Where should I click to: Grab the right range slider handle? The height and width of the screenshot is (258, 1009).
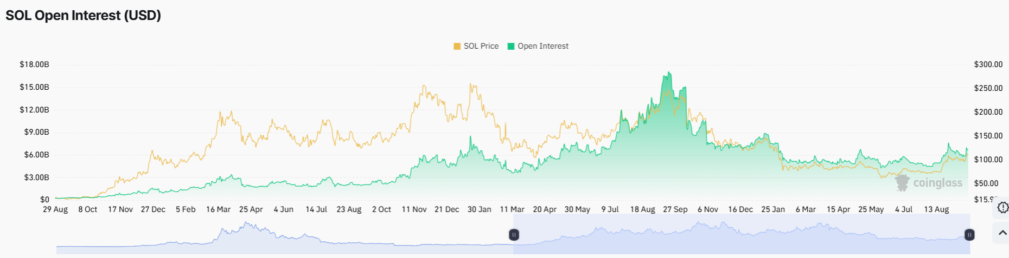pos(969,235)
